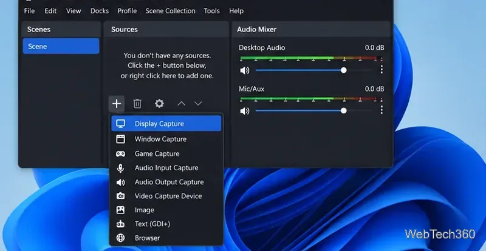
Task: Click the picture icon beside Image
Action: [x=120, y=210]
